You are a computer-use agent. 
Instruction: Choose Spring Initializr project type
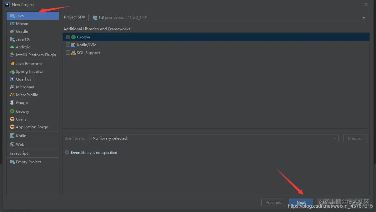click(33, 71)
